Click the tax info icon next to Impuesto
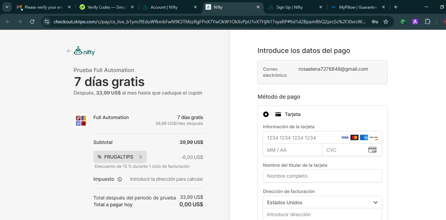 click(x=120, y=179)
